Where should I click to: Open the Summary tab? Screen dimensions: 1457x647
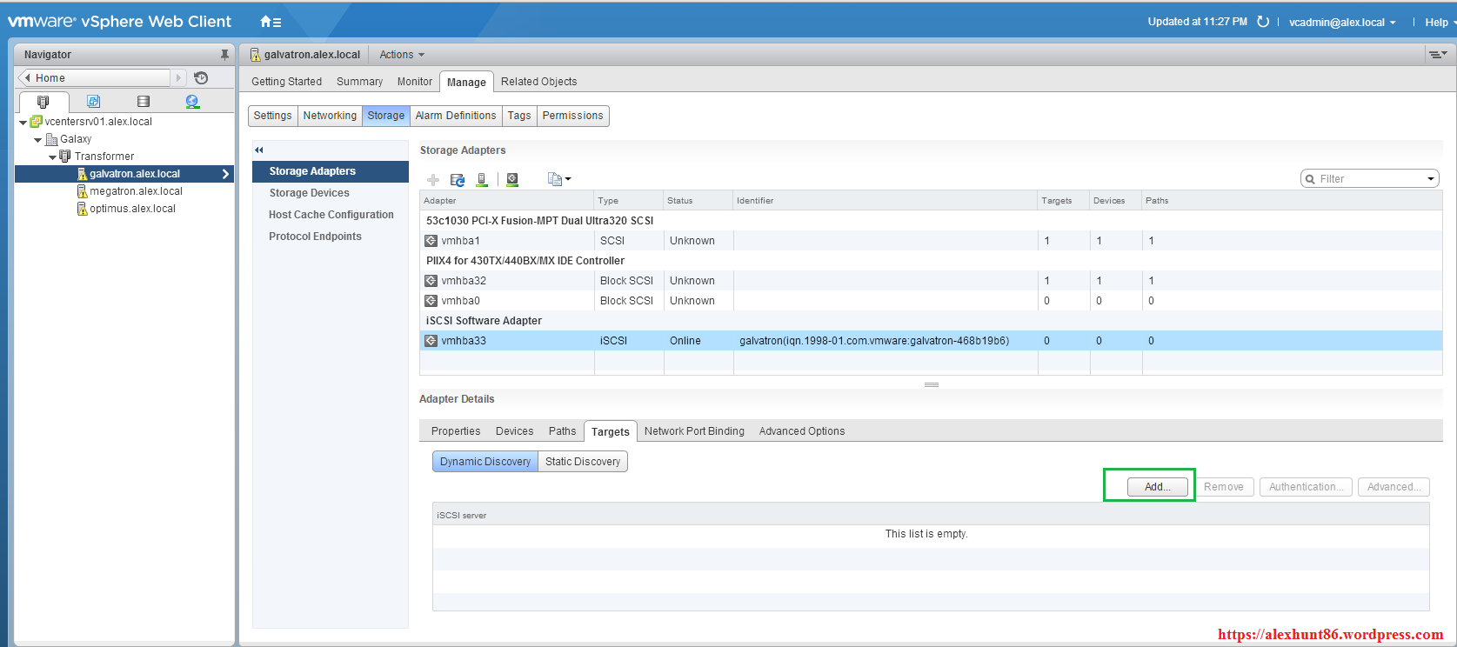tap(359, 82)
